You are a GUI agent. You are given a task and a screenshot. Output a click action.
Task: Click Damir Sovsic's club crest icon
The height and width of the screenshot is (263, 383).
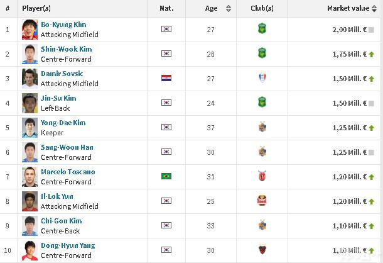pyautogui.click(x=262, y=78)
